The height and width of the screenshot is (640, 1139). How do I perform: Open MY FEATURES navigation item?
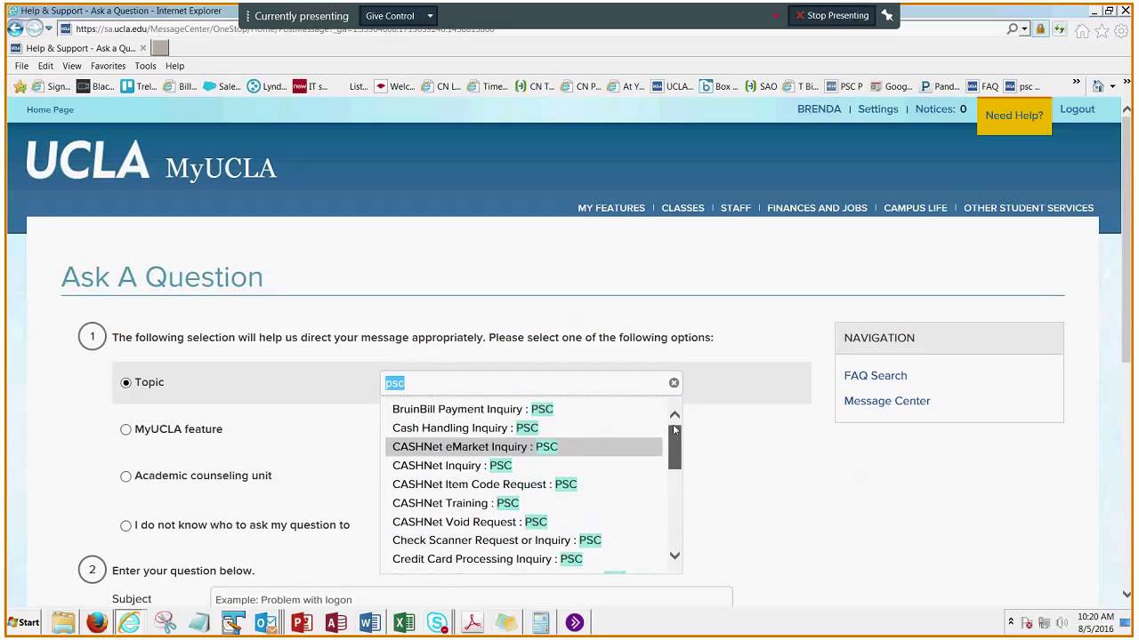coord(611,208)
